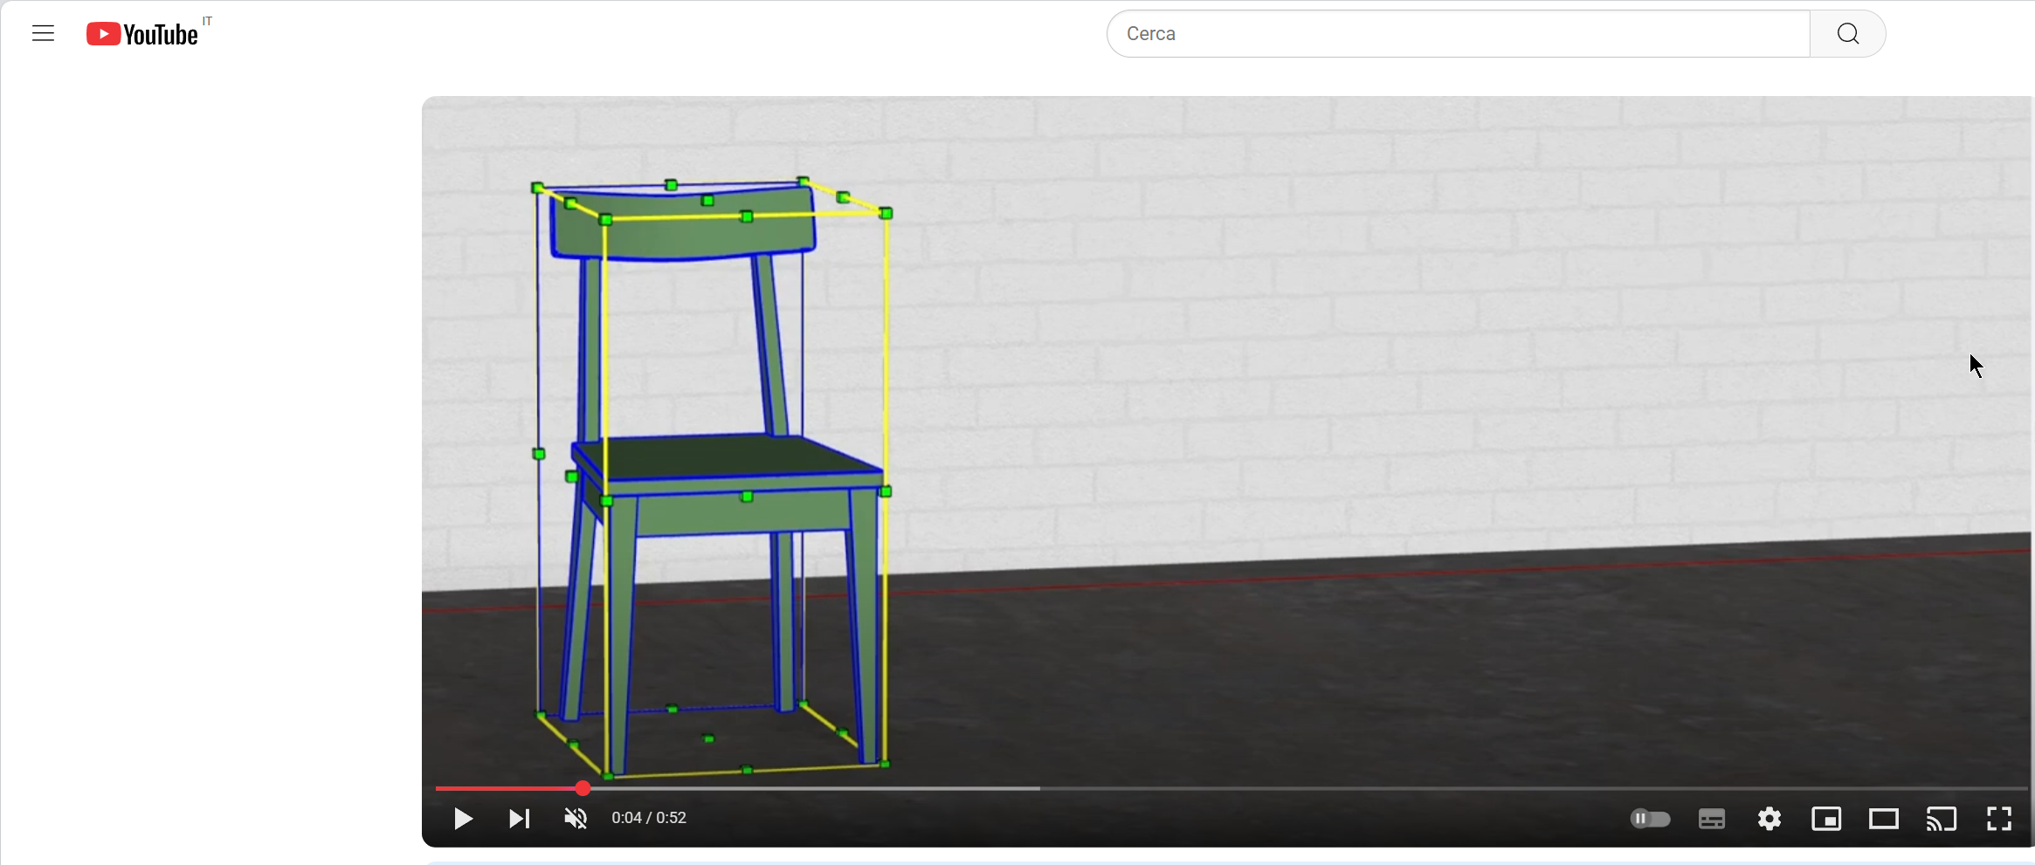Enable theater mode view
This screenshot has width=2035, height=865.
[x=1883, y=819]
